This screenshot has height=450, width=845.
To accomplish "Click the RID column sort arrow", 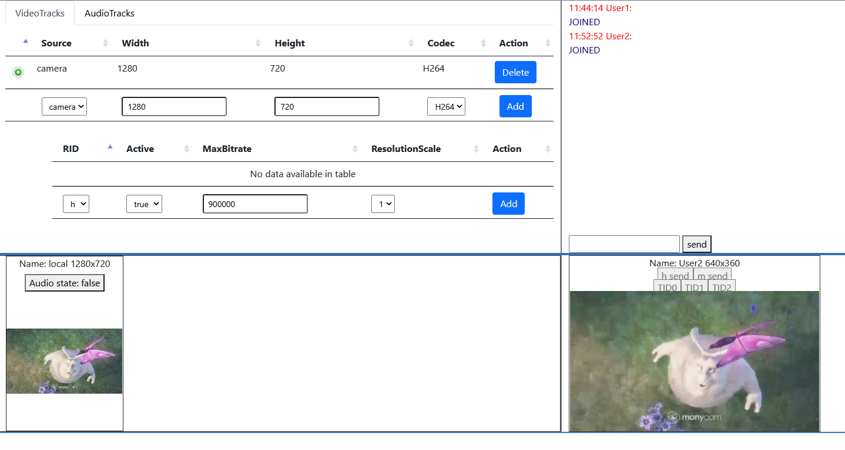I will point(110,148).
